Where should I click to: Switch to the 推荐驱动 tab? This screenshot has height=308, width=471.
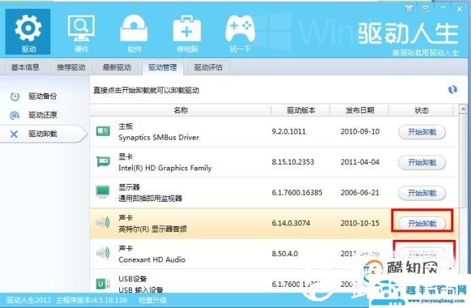pos(71,67)
